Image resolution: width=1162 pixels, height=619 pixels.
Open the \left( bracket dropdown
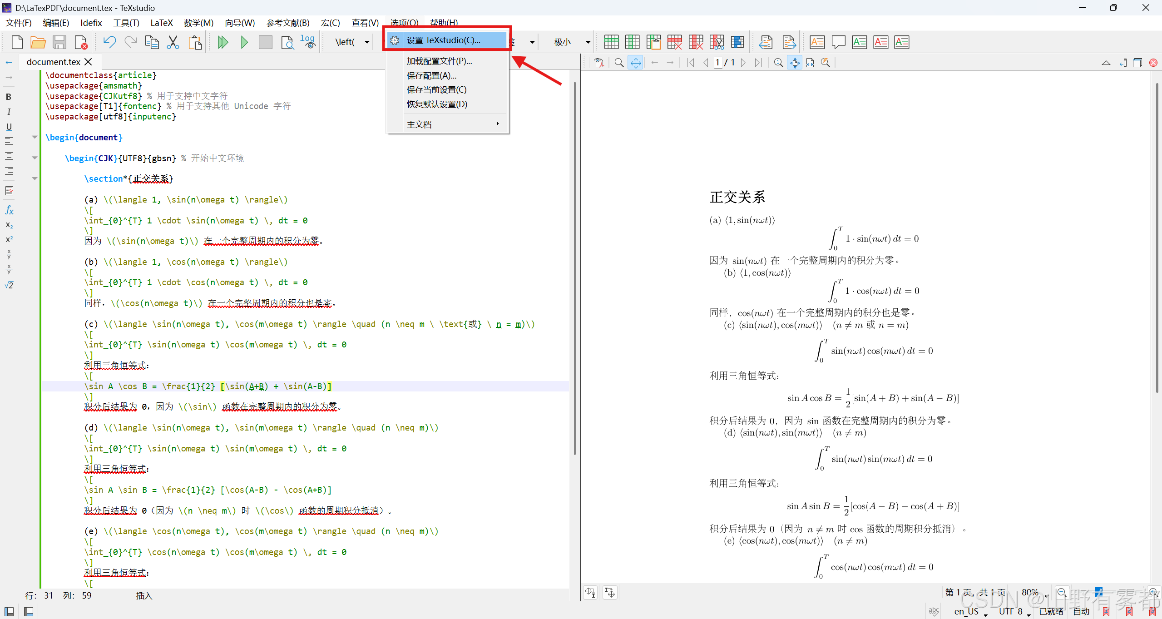coord(367,42)
